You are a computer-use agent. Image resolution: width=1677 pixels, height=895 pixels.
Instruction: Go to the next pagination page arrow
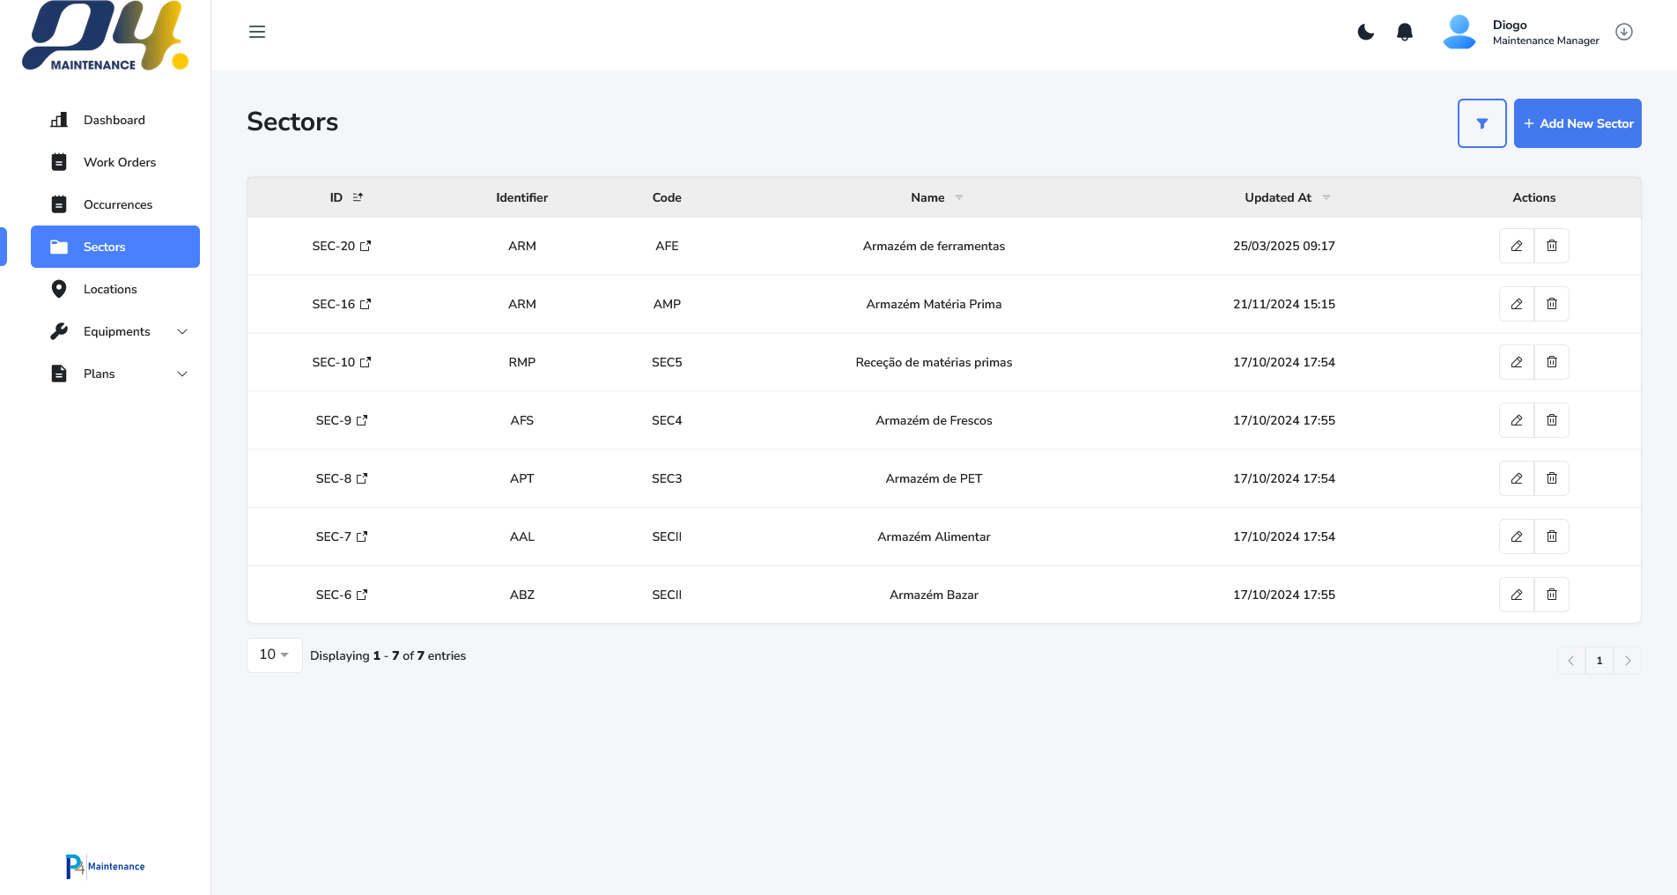[1627, 661]
